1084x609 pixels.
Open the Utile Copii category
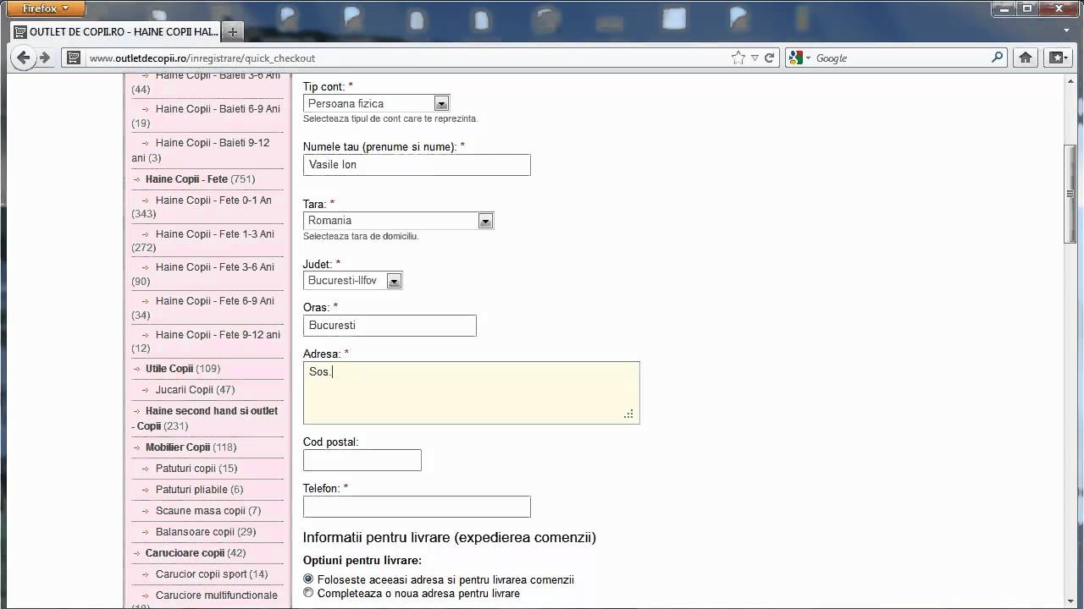point(169,369)
